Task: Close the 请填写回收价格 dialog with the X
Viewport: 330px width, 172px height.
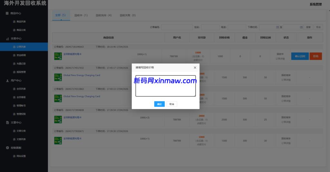Action: click(195, 68)
